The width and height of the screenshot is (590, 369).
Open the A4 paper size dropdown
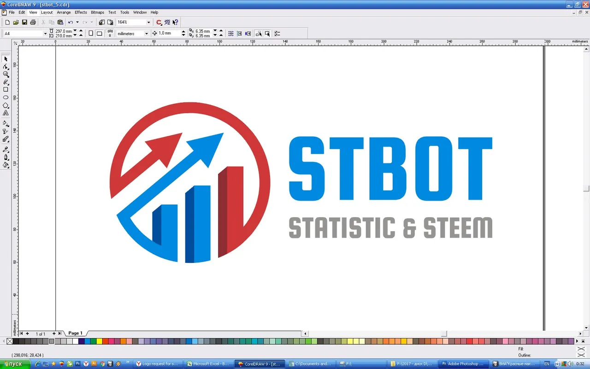45,34
